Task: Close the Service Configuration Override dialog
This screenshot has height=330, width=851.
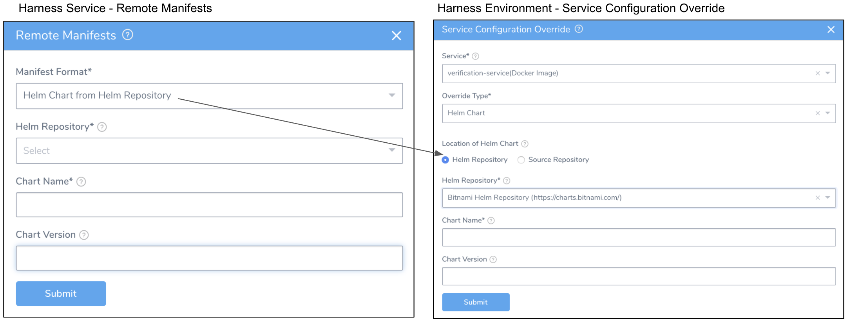Action: click(x=831, y=29)
